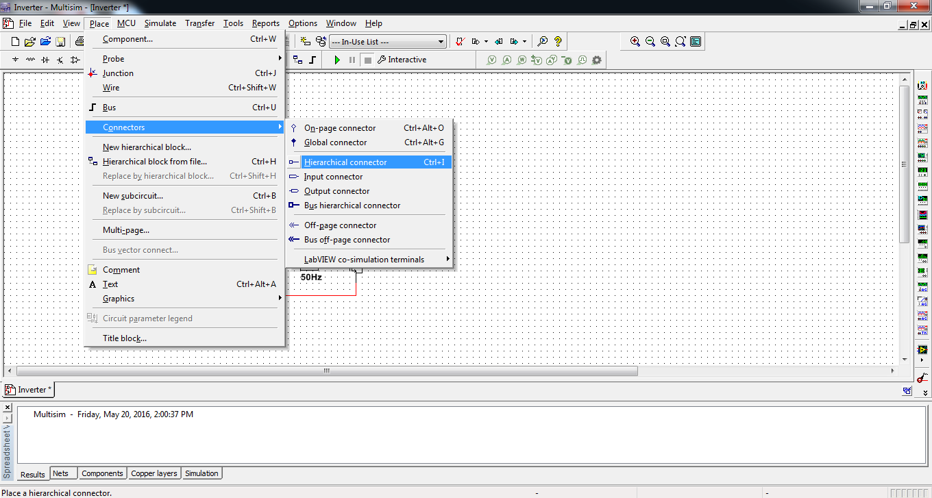Click the Save disk icon
Viewport: 932px width, 498px height.
(x=60, y=42)
